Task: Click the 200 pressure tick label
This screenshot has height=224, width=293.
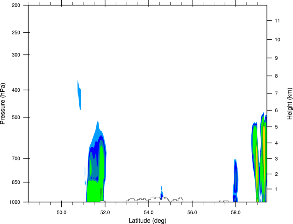Action: (x=16, y=5)
